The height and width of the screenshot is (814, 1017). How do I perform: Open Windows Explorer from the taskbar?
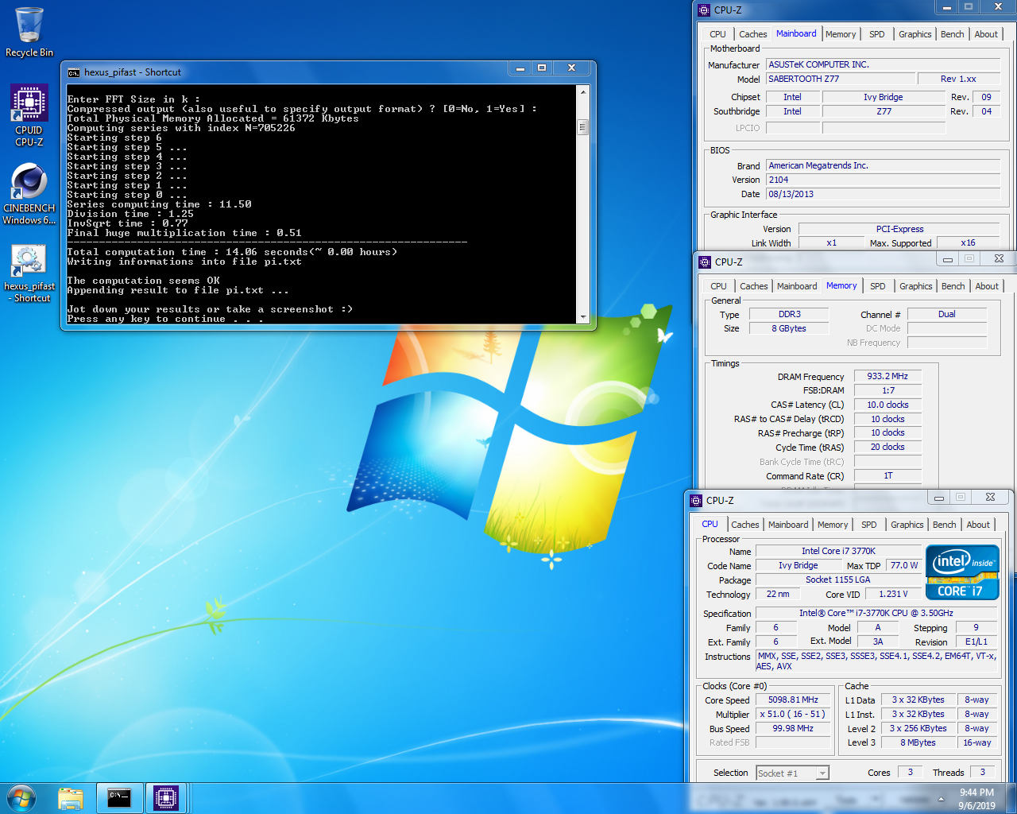pyautogui.click(x=71, y=798)
